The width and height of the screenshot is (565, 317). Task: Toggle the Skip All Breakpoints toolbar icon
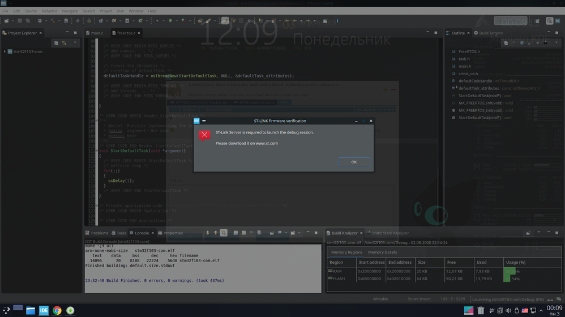click(78, 21)
